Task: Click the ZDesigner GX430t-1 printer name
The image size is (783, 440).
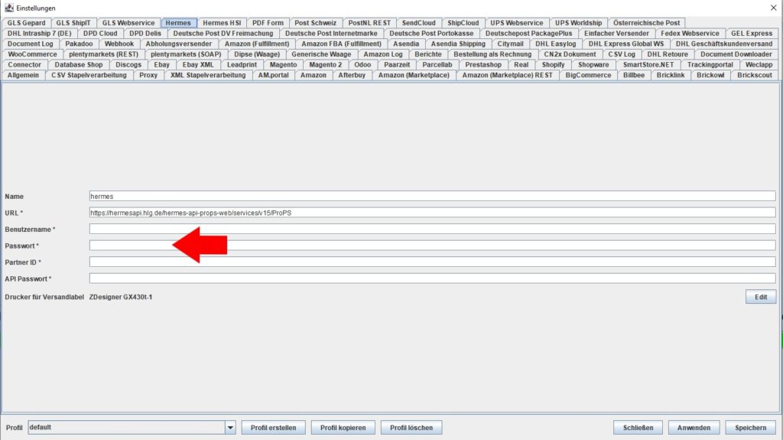Action: [121, 297]
